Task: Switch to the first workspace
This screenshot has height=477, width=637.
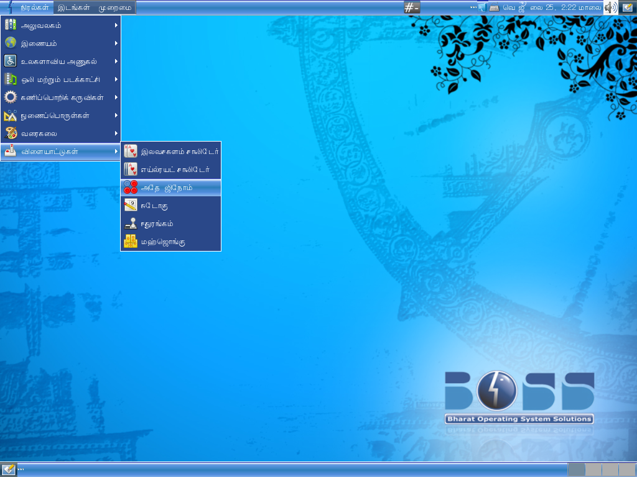Action: tap(576, 470)
